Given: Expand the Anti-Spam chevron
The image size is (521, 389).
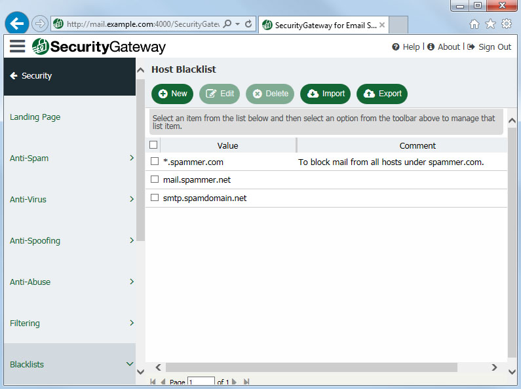Looking at the screenshot, I should point(132,158).
